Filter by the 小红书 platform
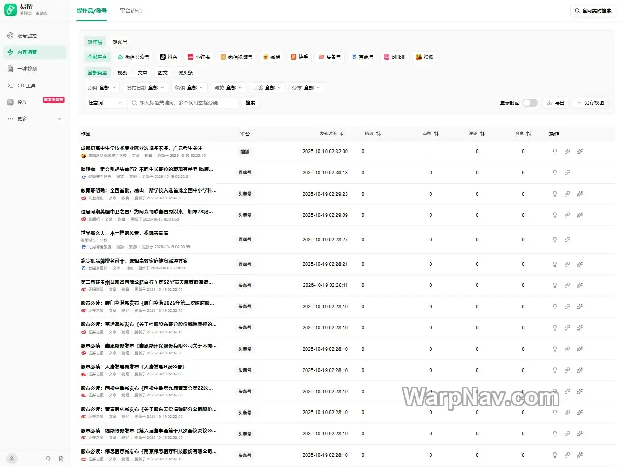623x467 pixels. click(199, 57)
